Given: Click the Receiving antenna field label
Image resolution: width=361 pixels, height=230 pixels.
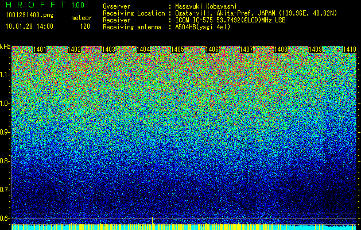Looking at the screenshot, I should coord(132,27).
